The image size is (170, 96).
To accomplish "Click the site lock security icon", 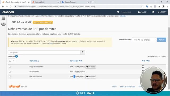I will point(16,6).
